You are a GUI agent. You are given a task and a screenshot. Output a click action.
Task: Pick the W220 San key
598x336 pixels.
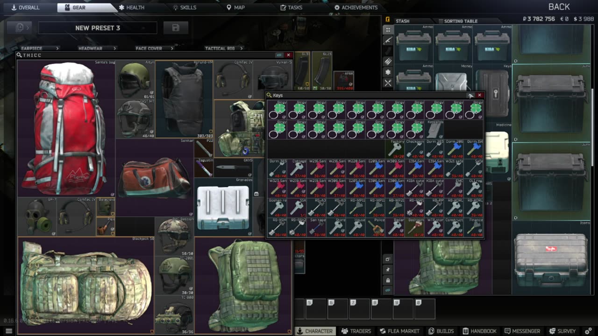click(356, 168)
